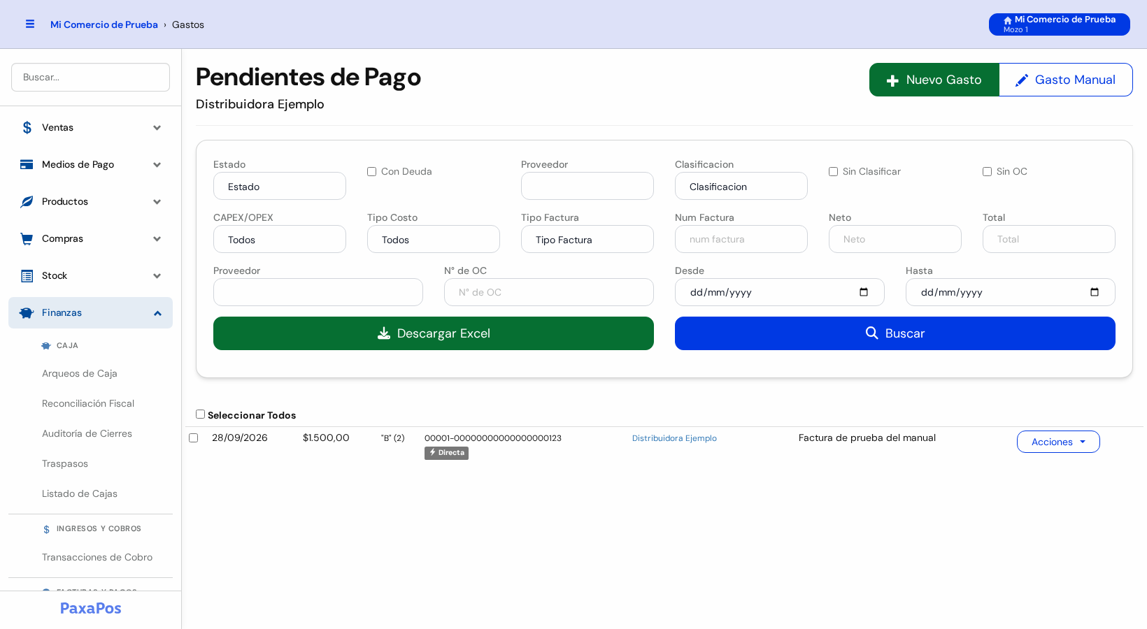Enable the Sin OC checkbox
The width and height of the screenshot is (1147, 629).
coord(987,171)
